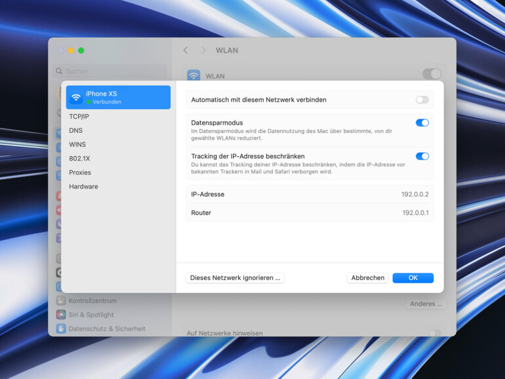Click the IP-Adresse label

point(208,194)
